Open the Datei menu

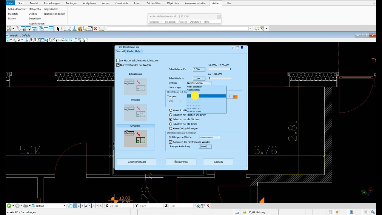[10, 3]
